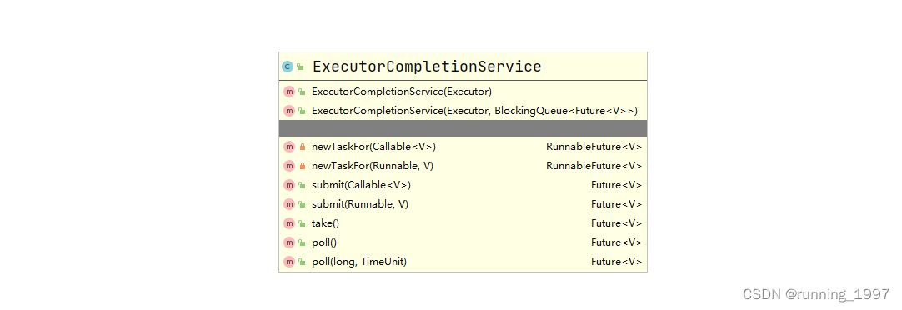Click the green public icon next to class title
The height and width of the screenshot is (310, 902).
[x=300, y=67]
